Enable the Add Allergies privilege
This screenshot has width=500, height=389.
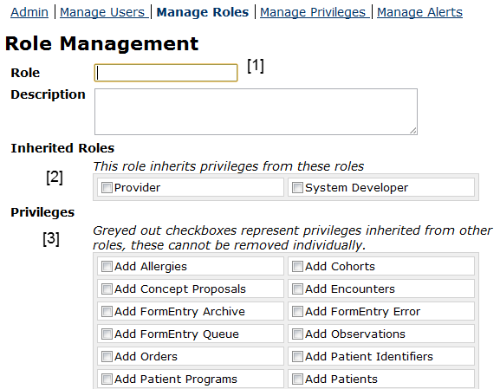coord(107,266)
